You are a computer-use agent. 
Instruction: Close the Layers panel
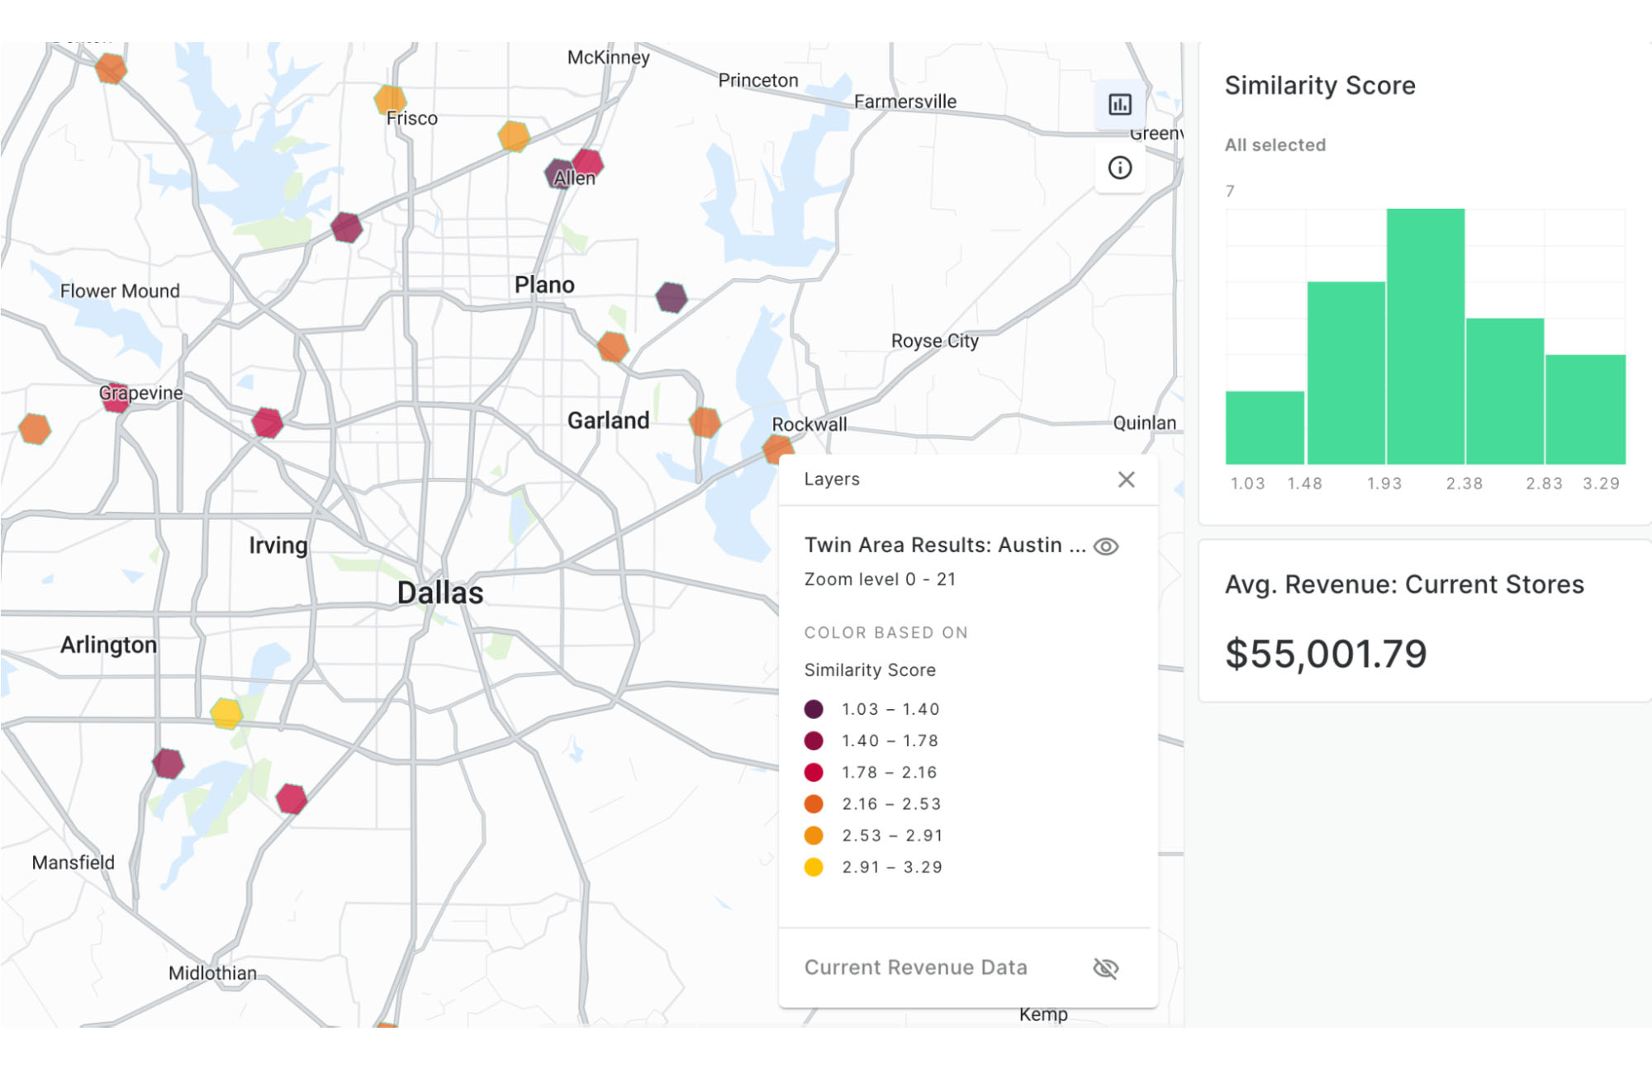pyautogui.click(x=1125, y=479)
